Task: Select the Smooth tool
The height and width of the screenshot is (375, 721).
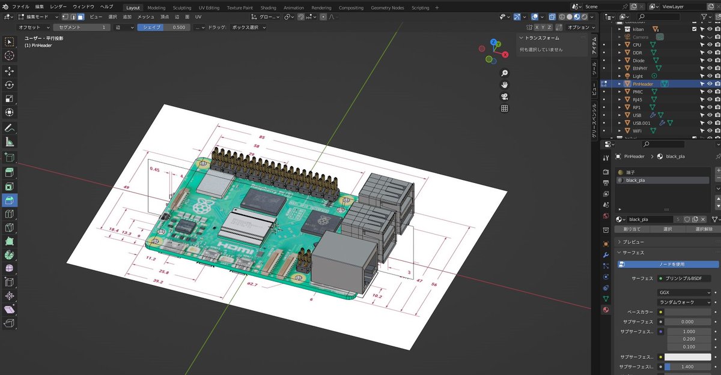Action: [10, 269]
